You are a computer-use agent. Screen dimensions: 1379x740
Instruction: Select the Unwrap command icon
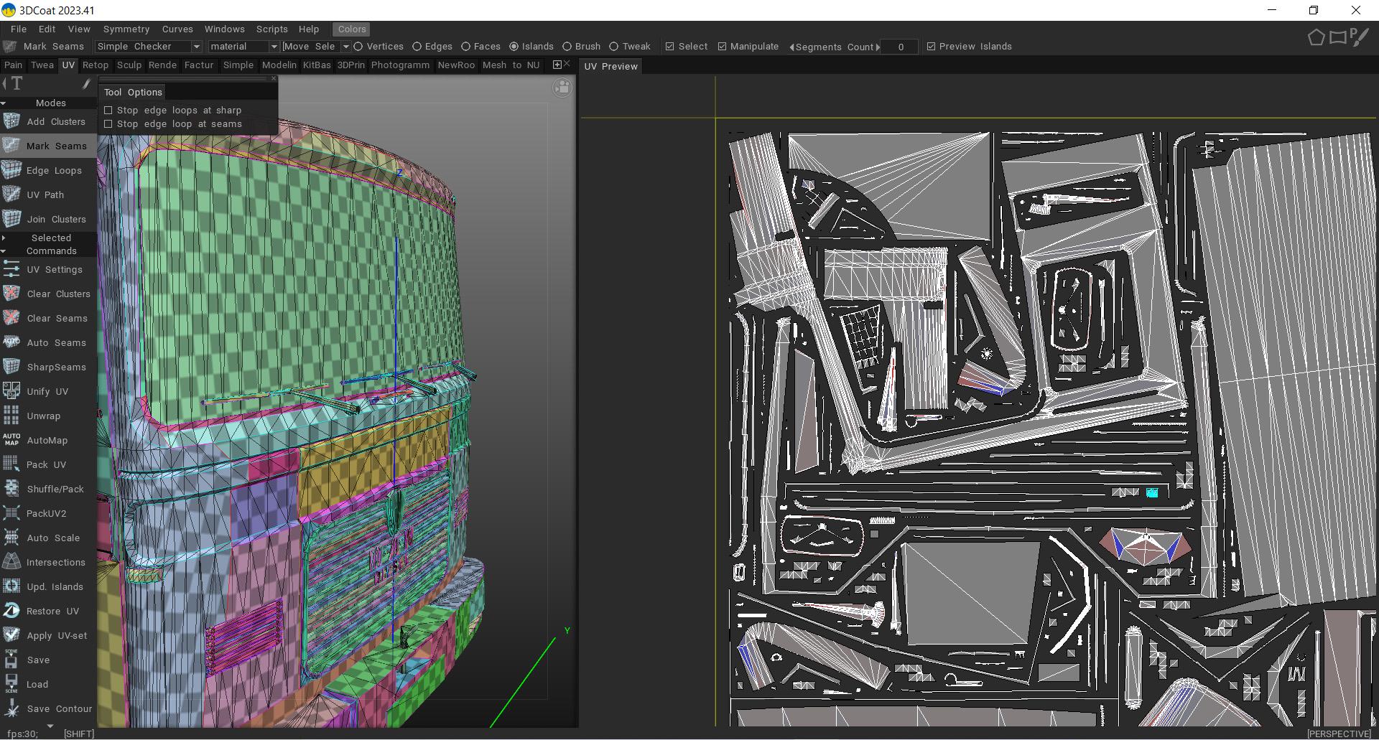11,416
